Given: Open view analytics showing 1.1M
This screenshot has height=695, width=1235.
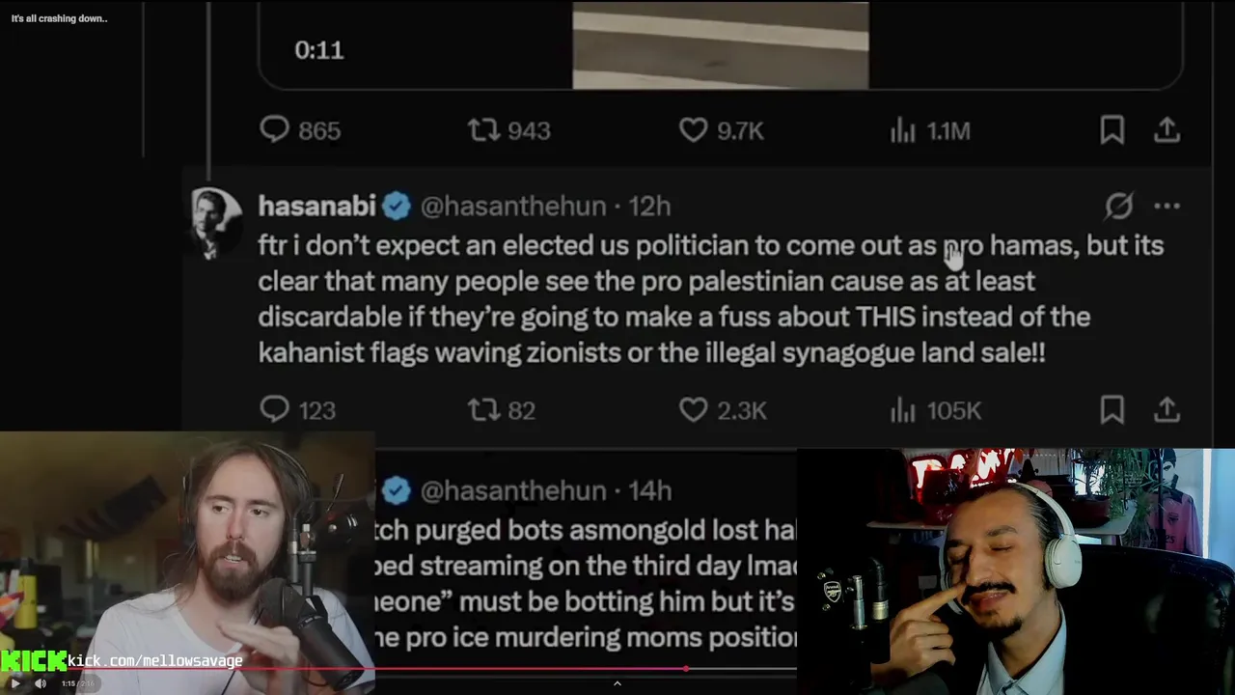Looking at the screenshot, I should pyautogui.click(x=902, y=130).
